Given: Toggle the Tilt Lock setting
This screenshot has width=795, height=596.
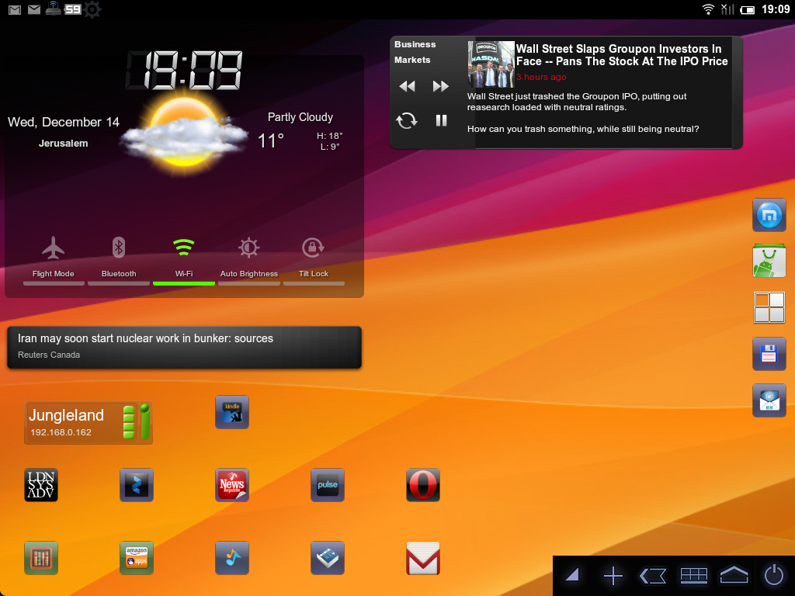Looking at the screenshot, I should (x=314, y=258).
